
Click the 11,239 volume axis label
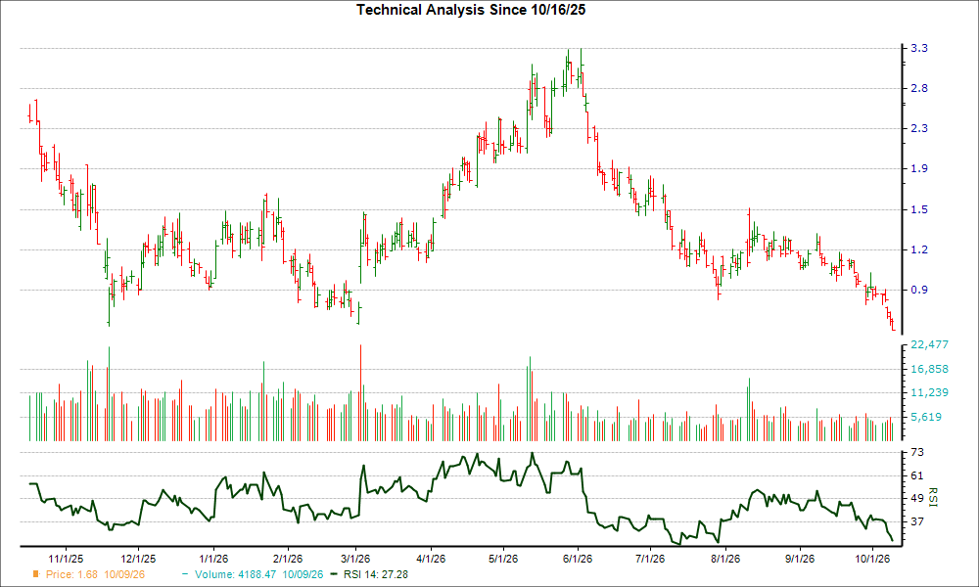930,392
